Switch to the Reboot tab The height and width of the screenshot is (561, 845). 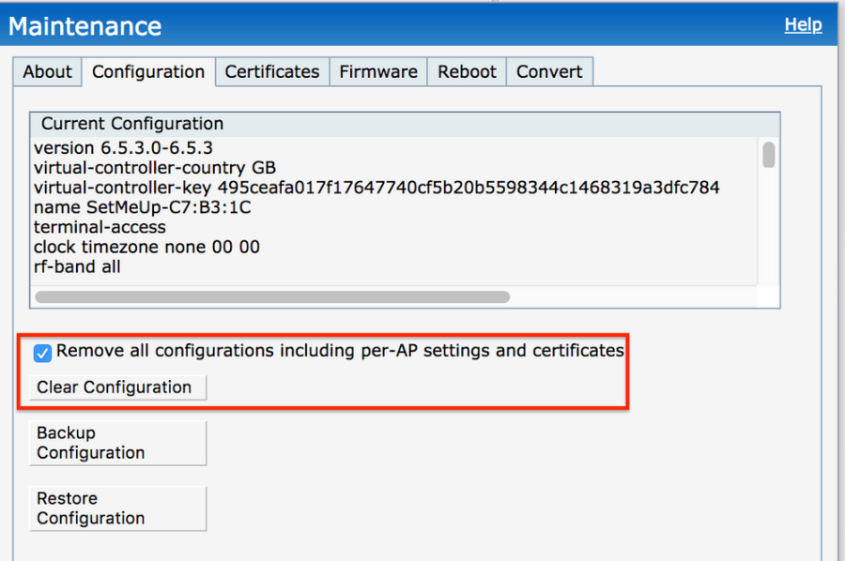click(467, 72)
